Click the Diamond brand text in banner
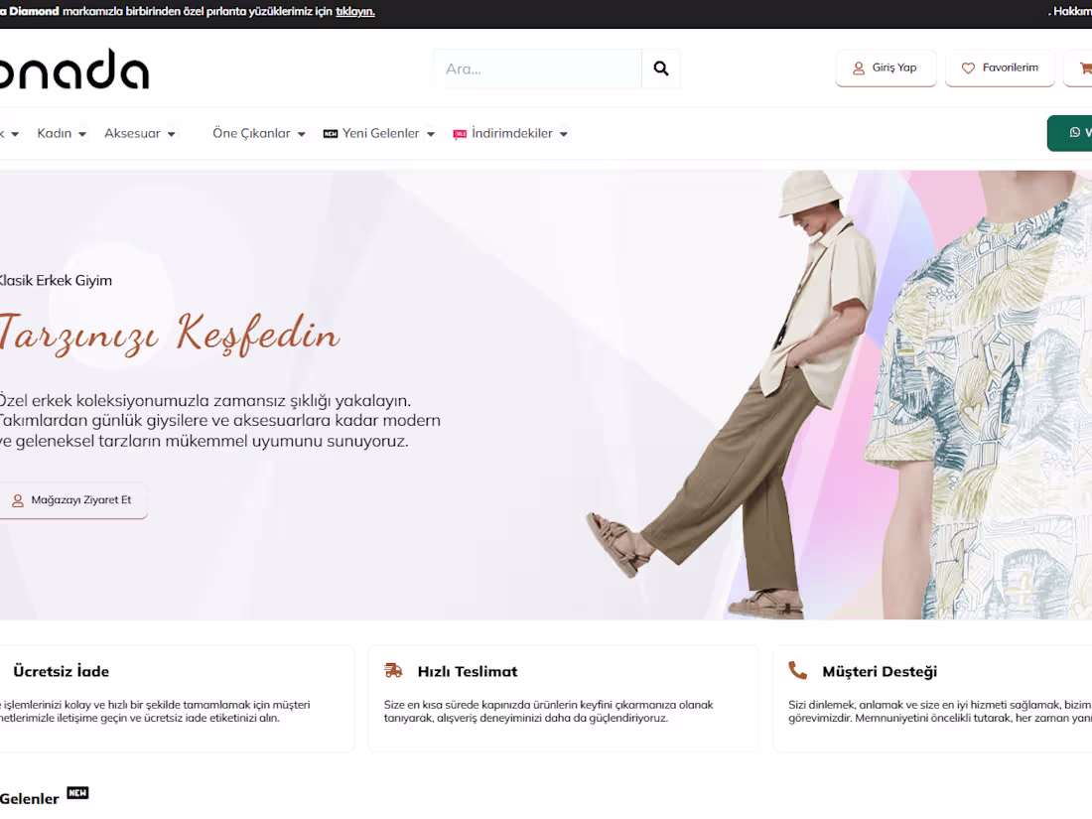 coord(34,11)
